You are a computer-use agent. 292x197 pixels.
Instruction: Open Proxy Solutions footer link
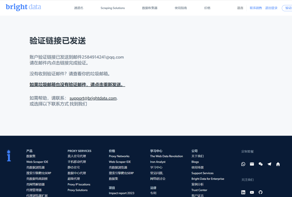coord(78,190)
